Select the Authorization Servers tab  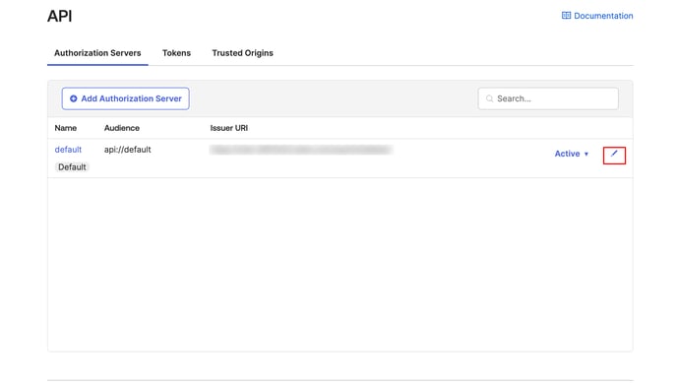pos(97,53)
